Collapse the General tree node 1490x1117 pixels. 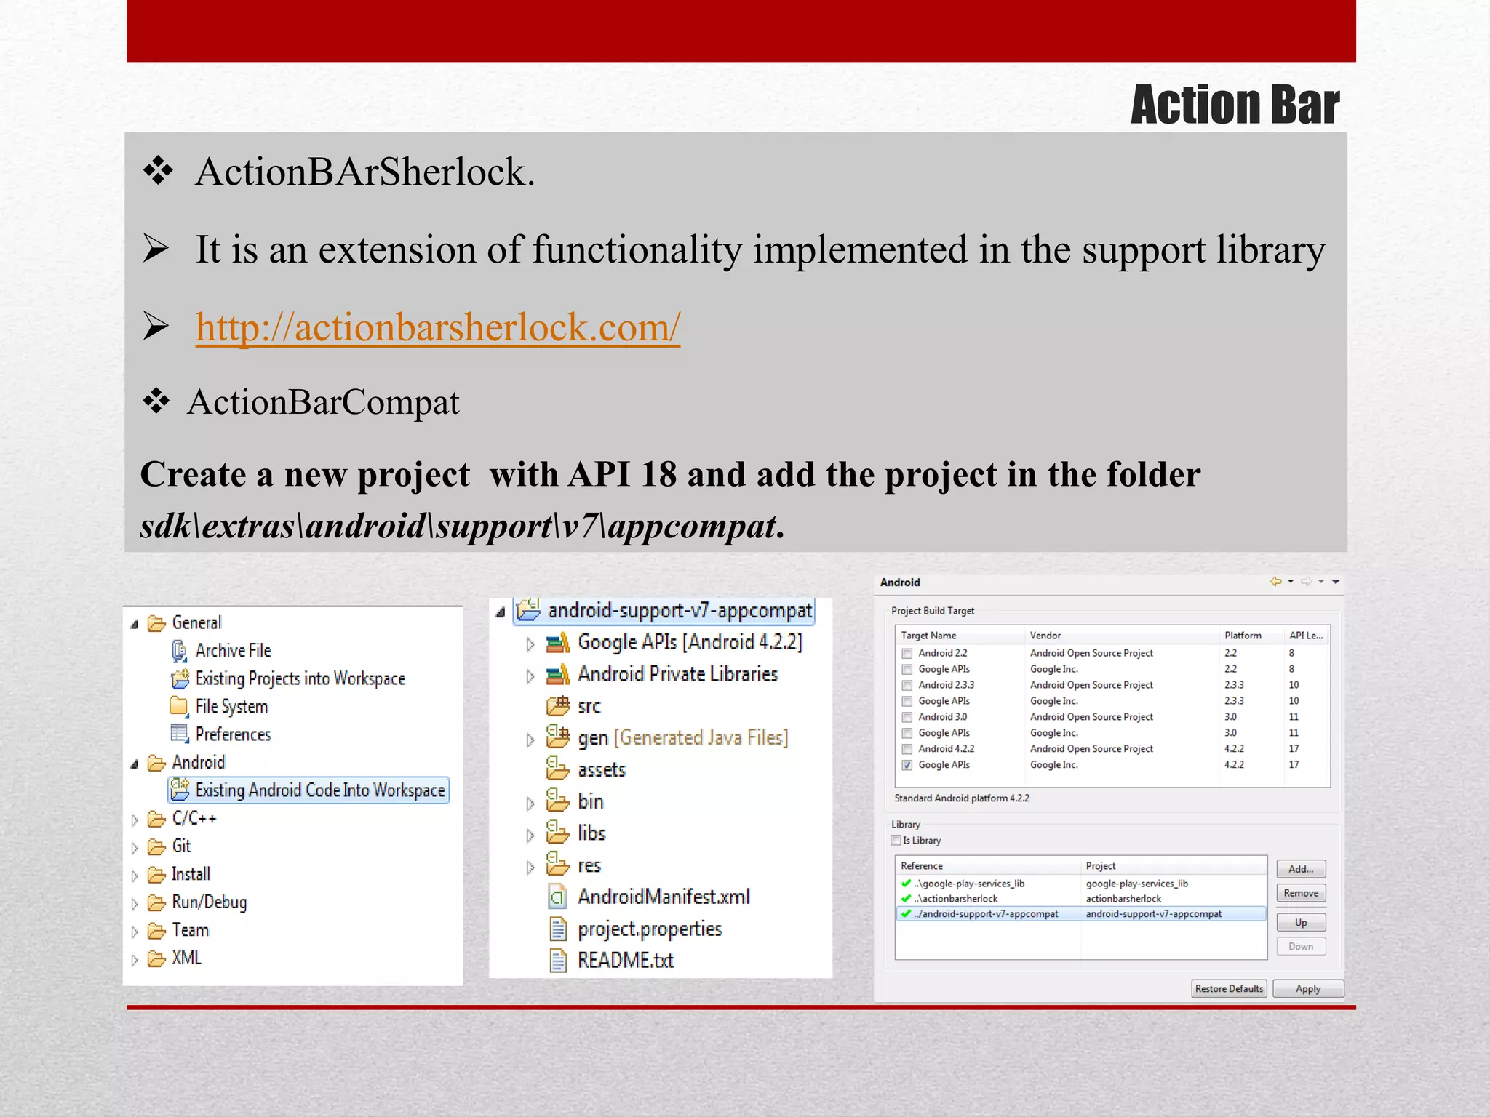pos(135,625)
